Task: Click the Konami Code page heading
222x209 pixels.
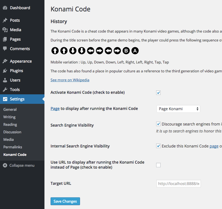Action: click(70, 9)
